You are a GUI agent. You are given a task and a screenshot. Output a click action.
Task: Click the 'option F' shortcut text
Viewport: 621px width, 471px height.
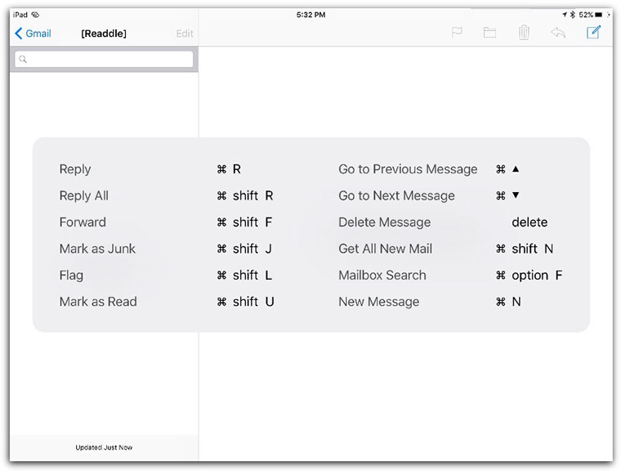(537, 275)
